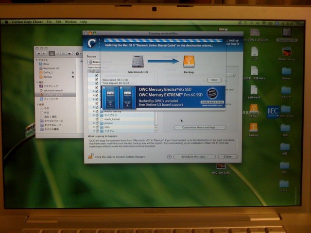The image size is (311, 233).
Task: Open the Carbon Copy Cloner menu
Action: pos(27,22)
